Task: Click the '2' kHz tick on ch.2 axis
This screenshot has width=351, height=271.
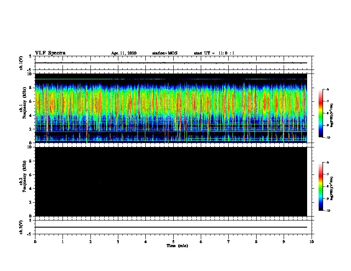Action: tap(31, 202)
